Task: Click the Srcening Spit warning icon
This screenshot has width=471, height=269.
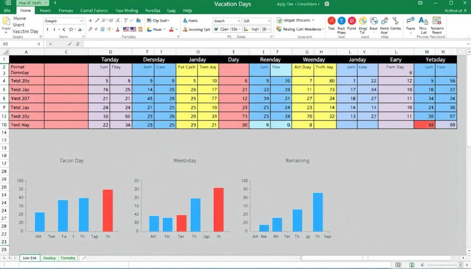Action: 185,29
